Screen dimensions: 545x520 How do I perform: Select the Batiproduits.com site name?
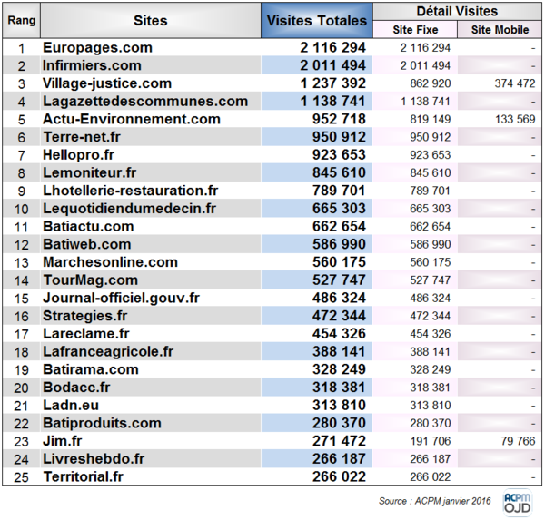click(102, 423)
